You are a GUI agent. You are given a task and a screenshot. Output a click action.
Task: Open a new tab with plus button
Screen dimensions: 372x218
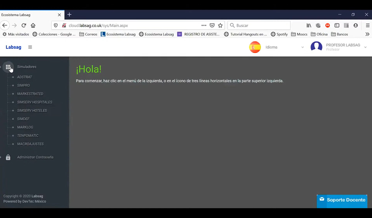pyautogui.click(x=69, y=15)
